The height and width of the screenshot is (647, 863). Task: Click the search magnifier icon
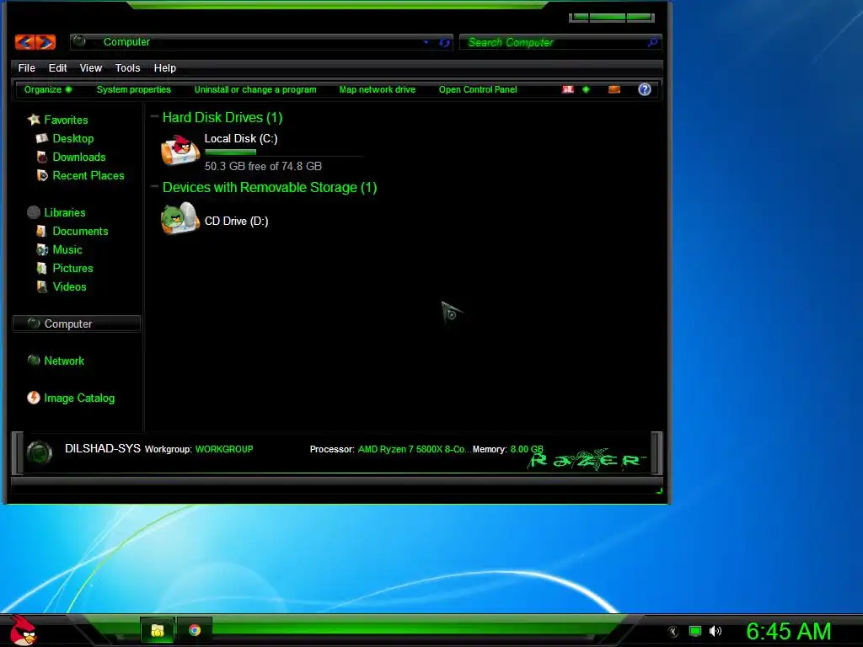point(652,42)
